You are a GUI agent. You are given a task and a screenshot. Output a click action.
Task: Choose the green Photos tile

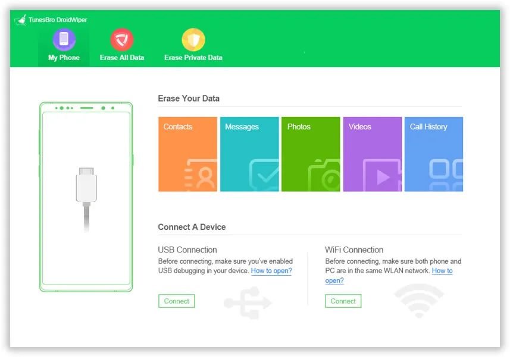point(311,154)
